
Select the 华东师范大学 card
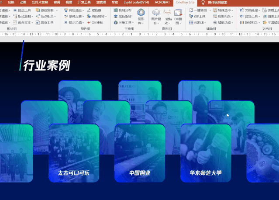pos(206,153)
